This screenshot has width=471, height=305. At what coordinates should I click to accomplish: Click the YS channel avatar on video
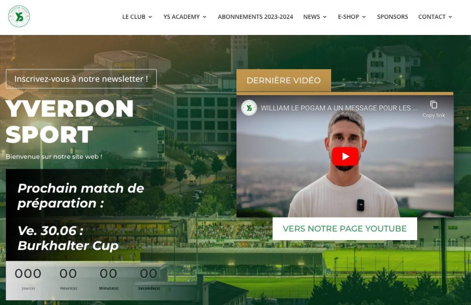249,108
